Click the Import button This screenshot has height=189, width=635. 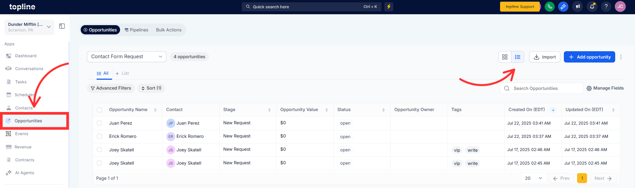(x=545, y=57)
